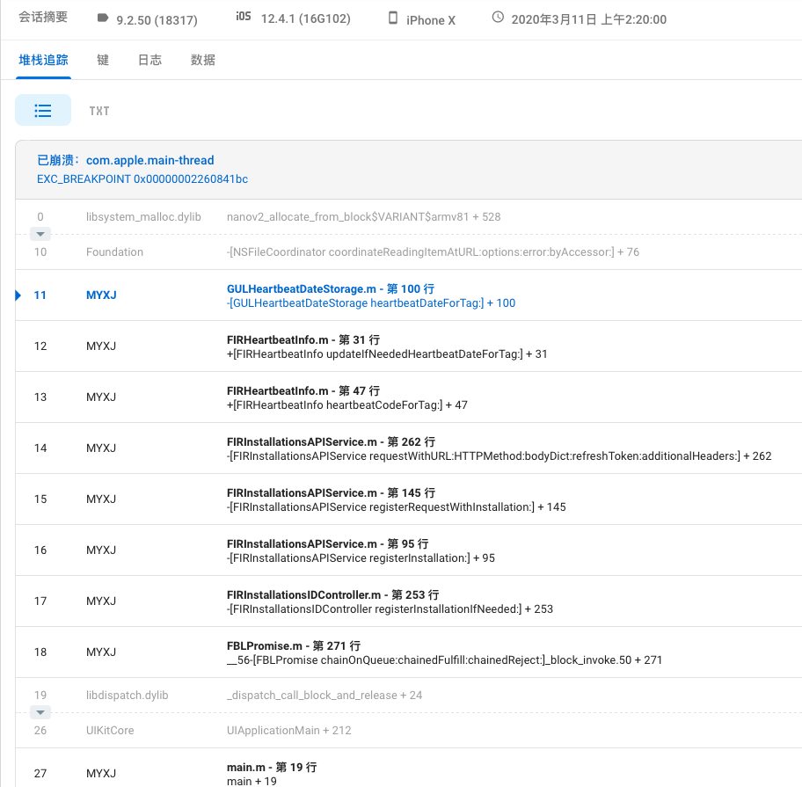802x787 pixels.
Task: Select the 堆栈追踪 stack trace tab
Action: [x=44, y=60]
